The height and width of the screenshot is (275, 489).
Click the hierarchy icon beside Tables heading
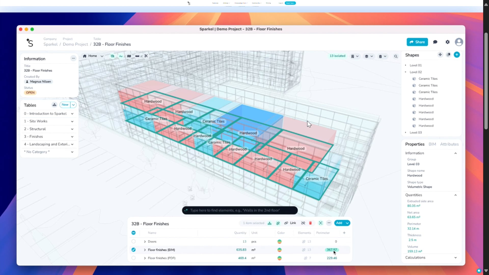54,105
